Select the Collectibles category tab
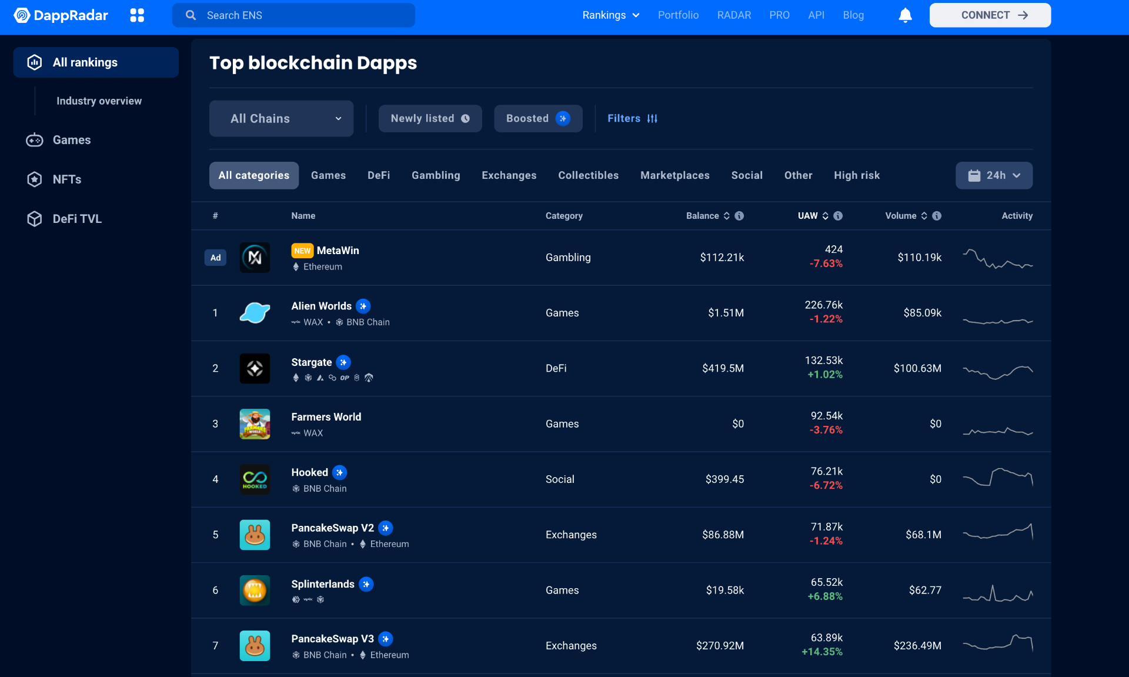The width and height of the screenshot is (1129, 677). tap(588, 175)
